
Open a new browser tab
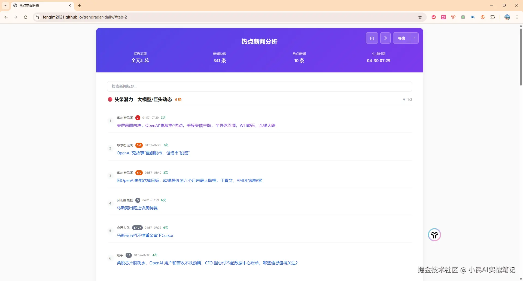pos(80,5)
